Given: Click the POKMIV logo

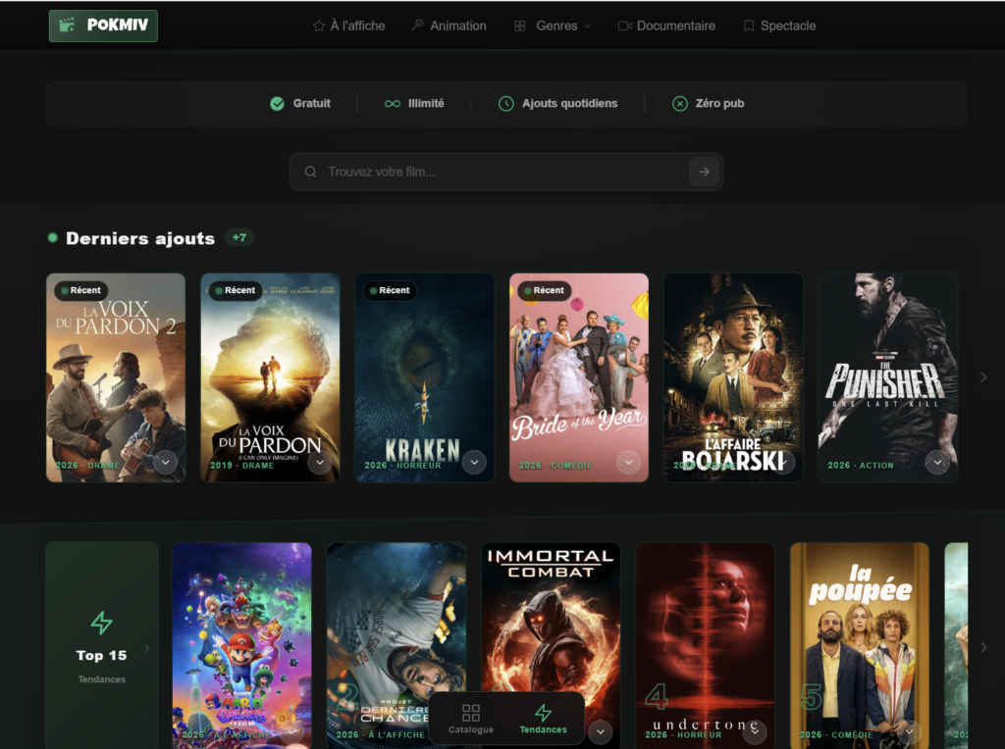Looking at the screenshot, I should tap(103, 25).
